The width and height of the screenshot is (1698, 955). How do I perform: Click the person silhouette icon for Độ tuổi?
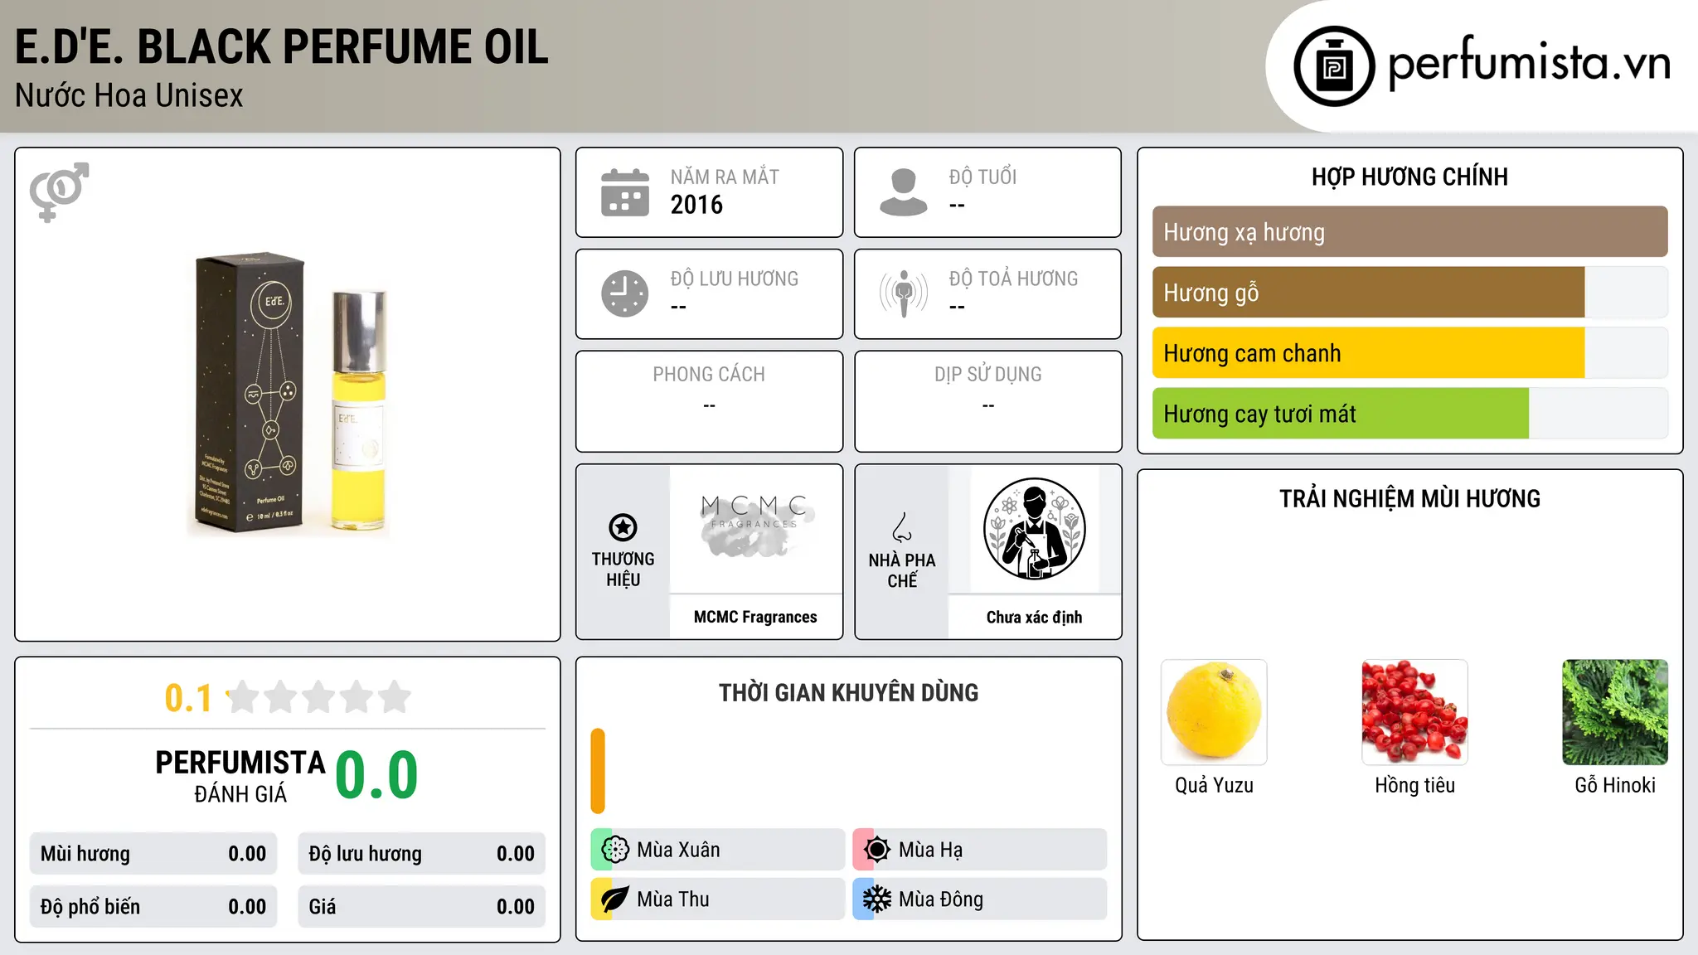904,192
